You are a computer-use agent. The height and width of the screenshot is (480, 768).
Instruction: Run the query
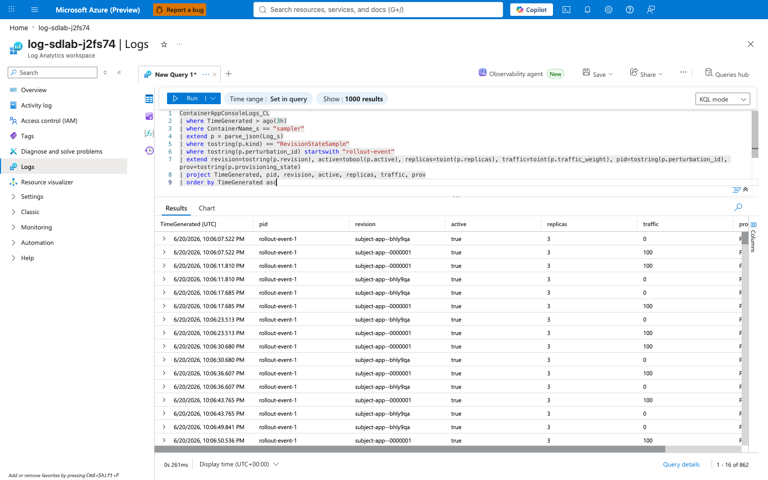(x=187, y=98)
